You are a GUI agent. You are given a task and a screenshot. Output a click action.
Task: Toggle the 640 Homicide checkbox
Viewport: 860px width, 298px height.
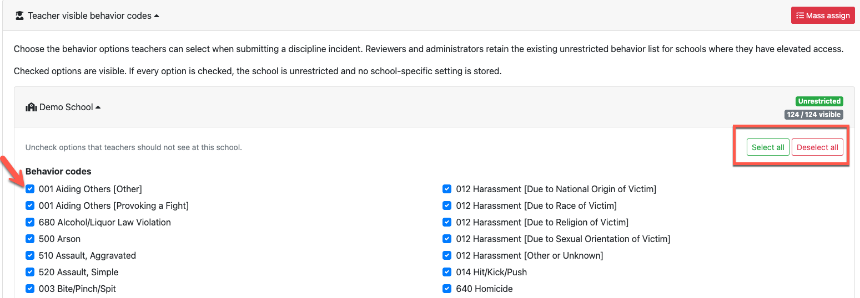pyautogui.click(x=447, y=289)
